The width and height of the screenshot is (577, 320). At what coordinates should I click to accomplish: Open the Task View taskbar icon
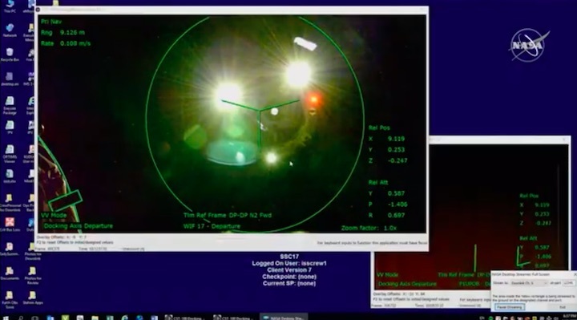tap(35, 317)
